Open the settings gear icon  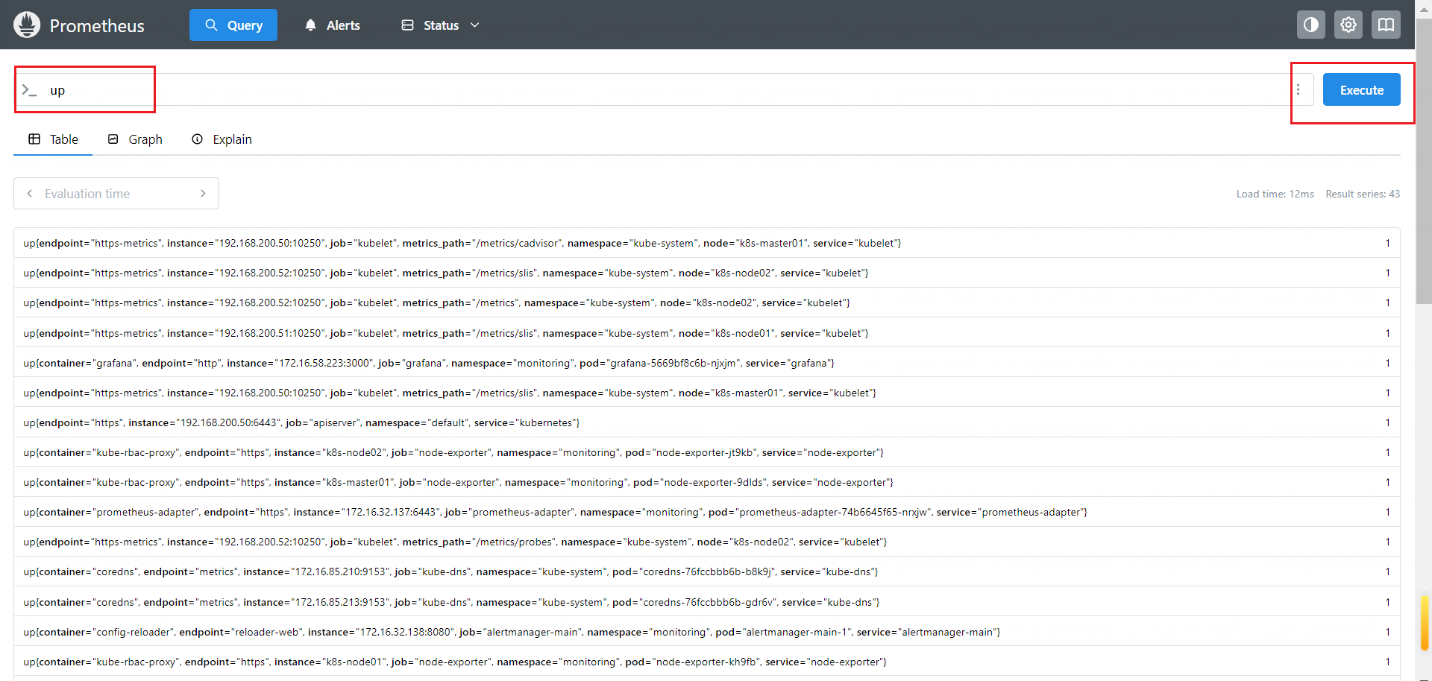1348,25
